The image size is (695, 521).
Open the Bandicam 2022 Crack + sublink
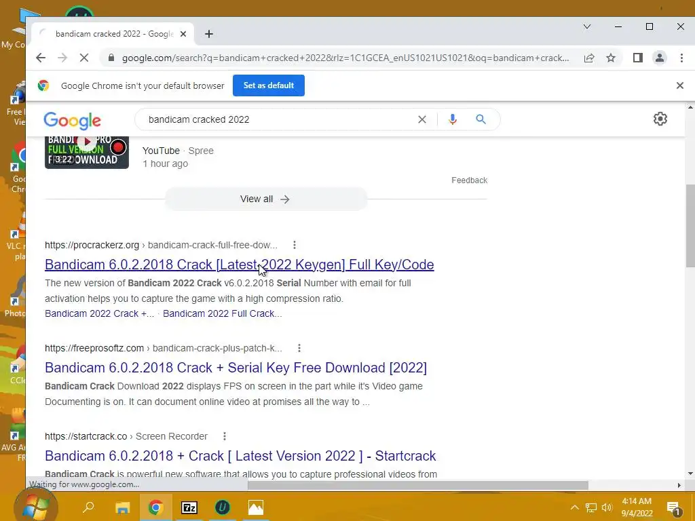99,313
